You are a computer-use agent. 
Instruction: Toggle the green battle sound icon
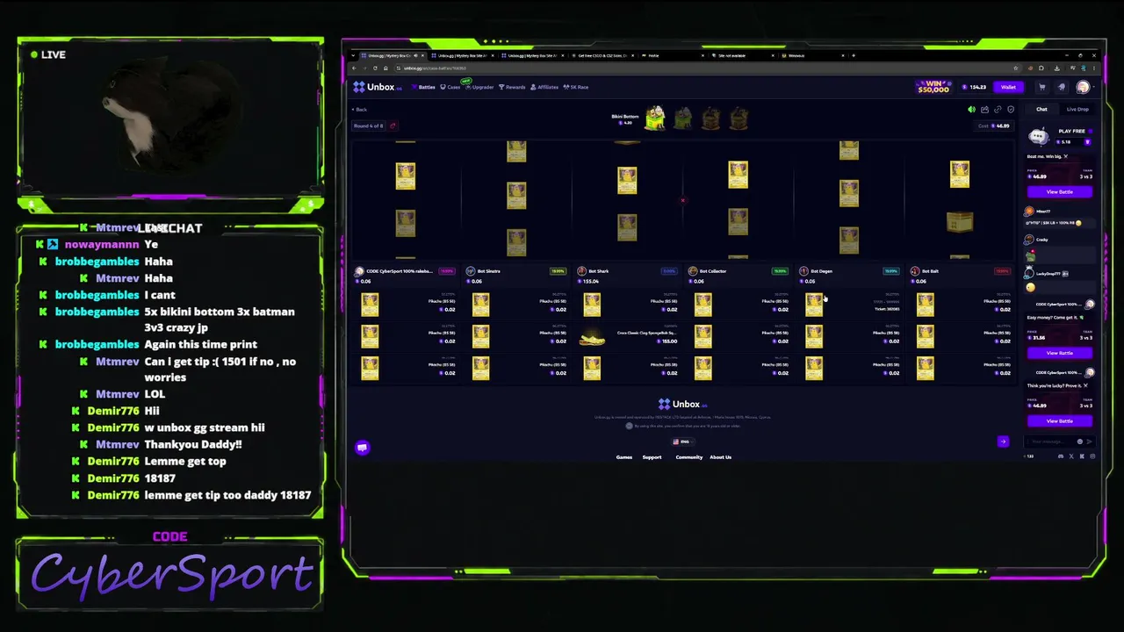[971, 110]
